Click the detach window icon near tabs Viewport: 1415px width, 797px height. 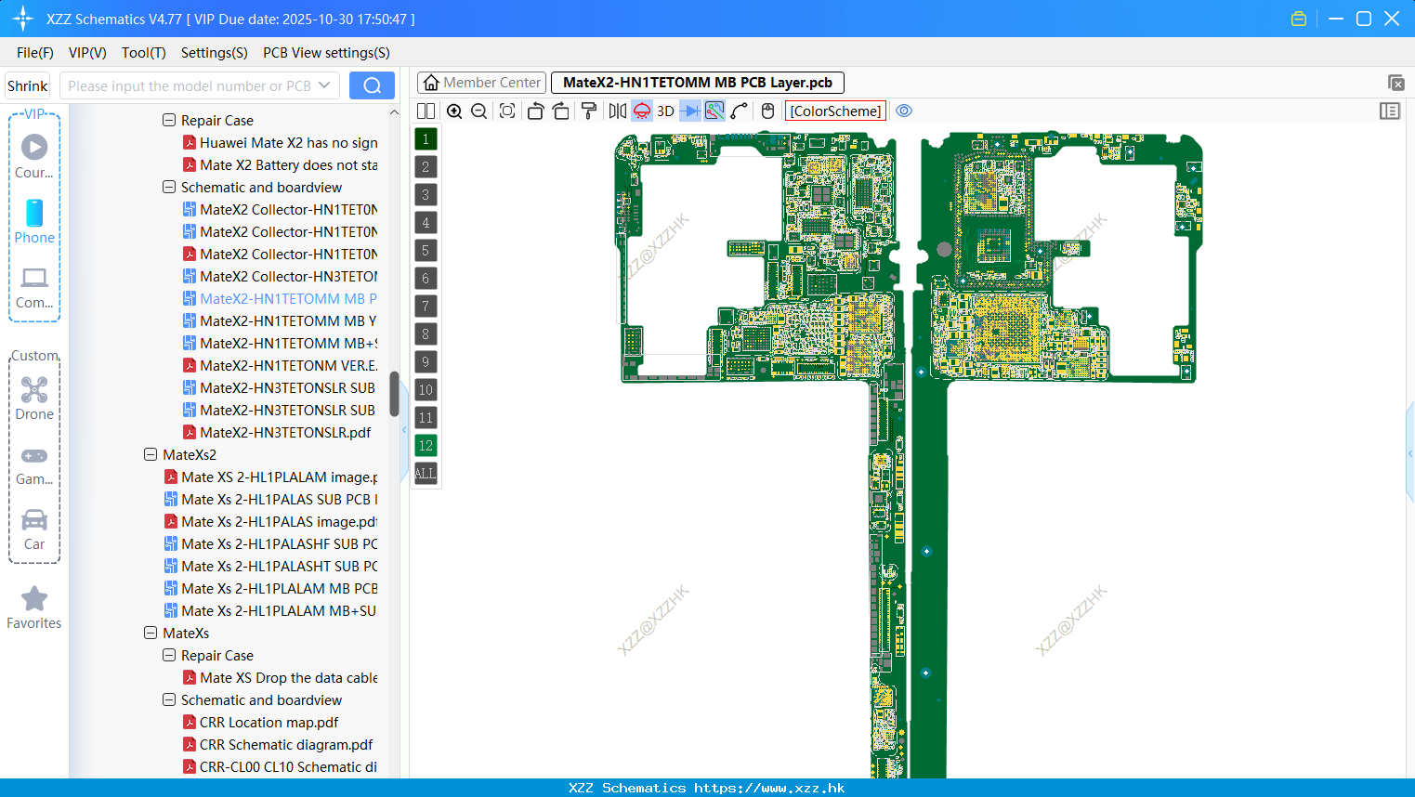[x=1395, y=84]
